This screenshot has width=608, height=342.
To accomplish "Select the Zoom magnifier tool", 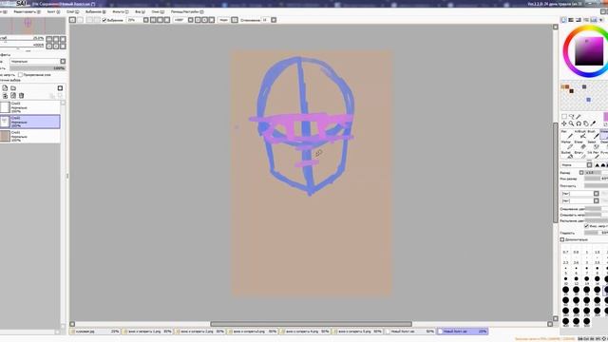I will [x=571, y=123].
